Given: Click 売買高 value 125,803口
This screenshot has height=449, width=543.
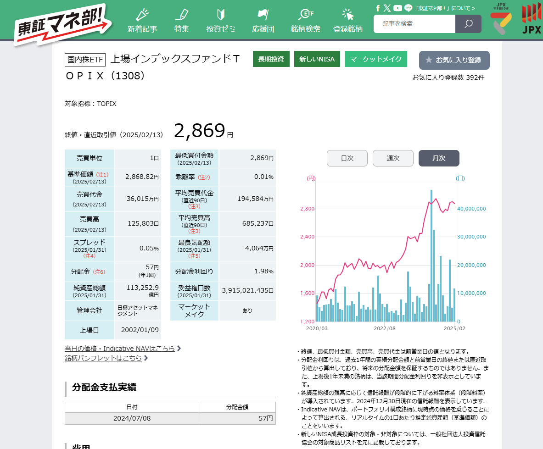Looking at the screenshot, I should [x=143, y=223].
